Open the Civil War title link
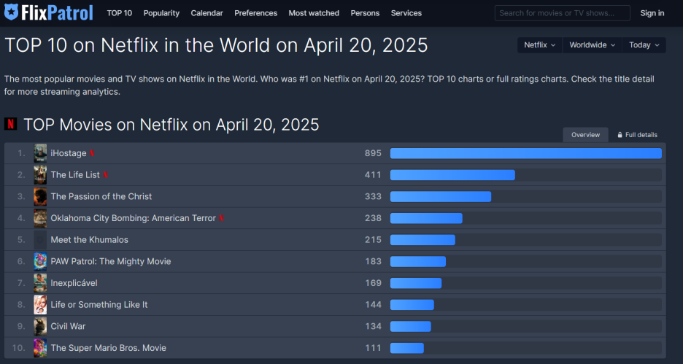The height and width of the screenshot is (364, 683). point(68,326)
